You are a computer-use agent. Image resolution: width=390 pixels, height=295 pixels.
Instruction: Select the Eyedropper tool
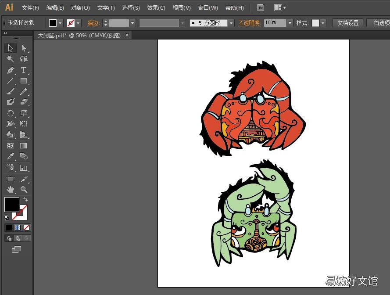(x=11, y=156)
